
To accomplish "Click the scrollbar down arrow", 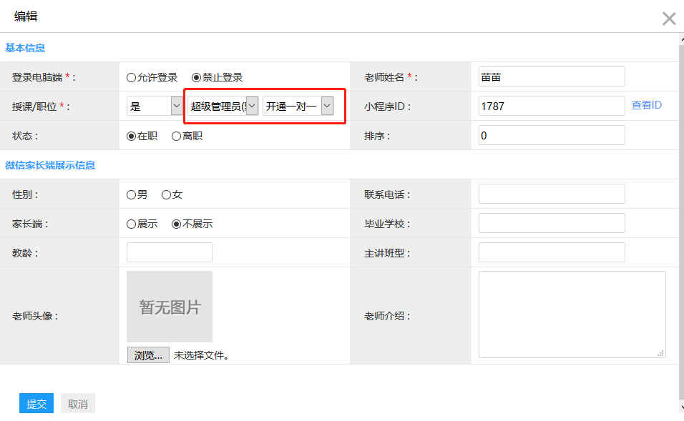I will (x=680, y=407).
